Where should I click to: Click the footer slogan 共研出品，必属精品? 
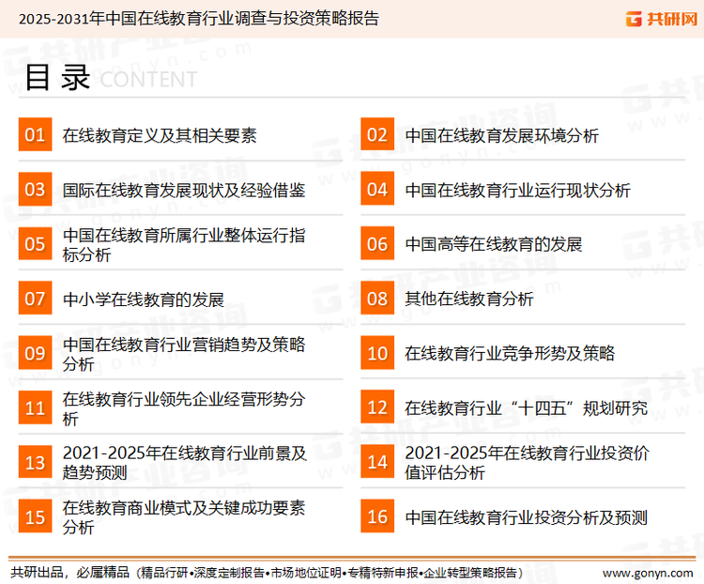(x=69, y=573)
